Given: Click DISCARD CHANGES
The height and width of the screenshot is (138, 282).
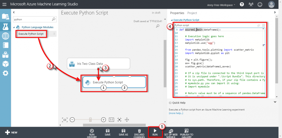Looking at the screenshot, I should pyautogui.click(x=139, y=133).
